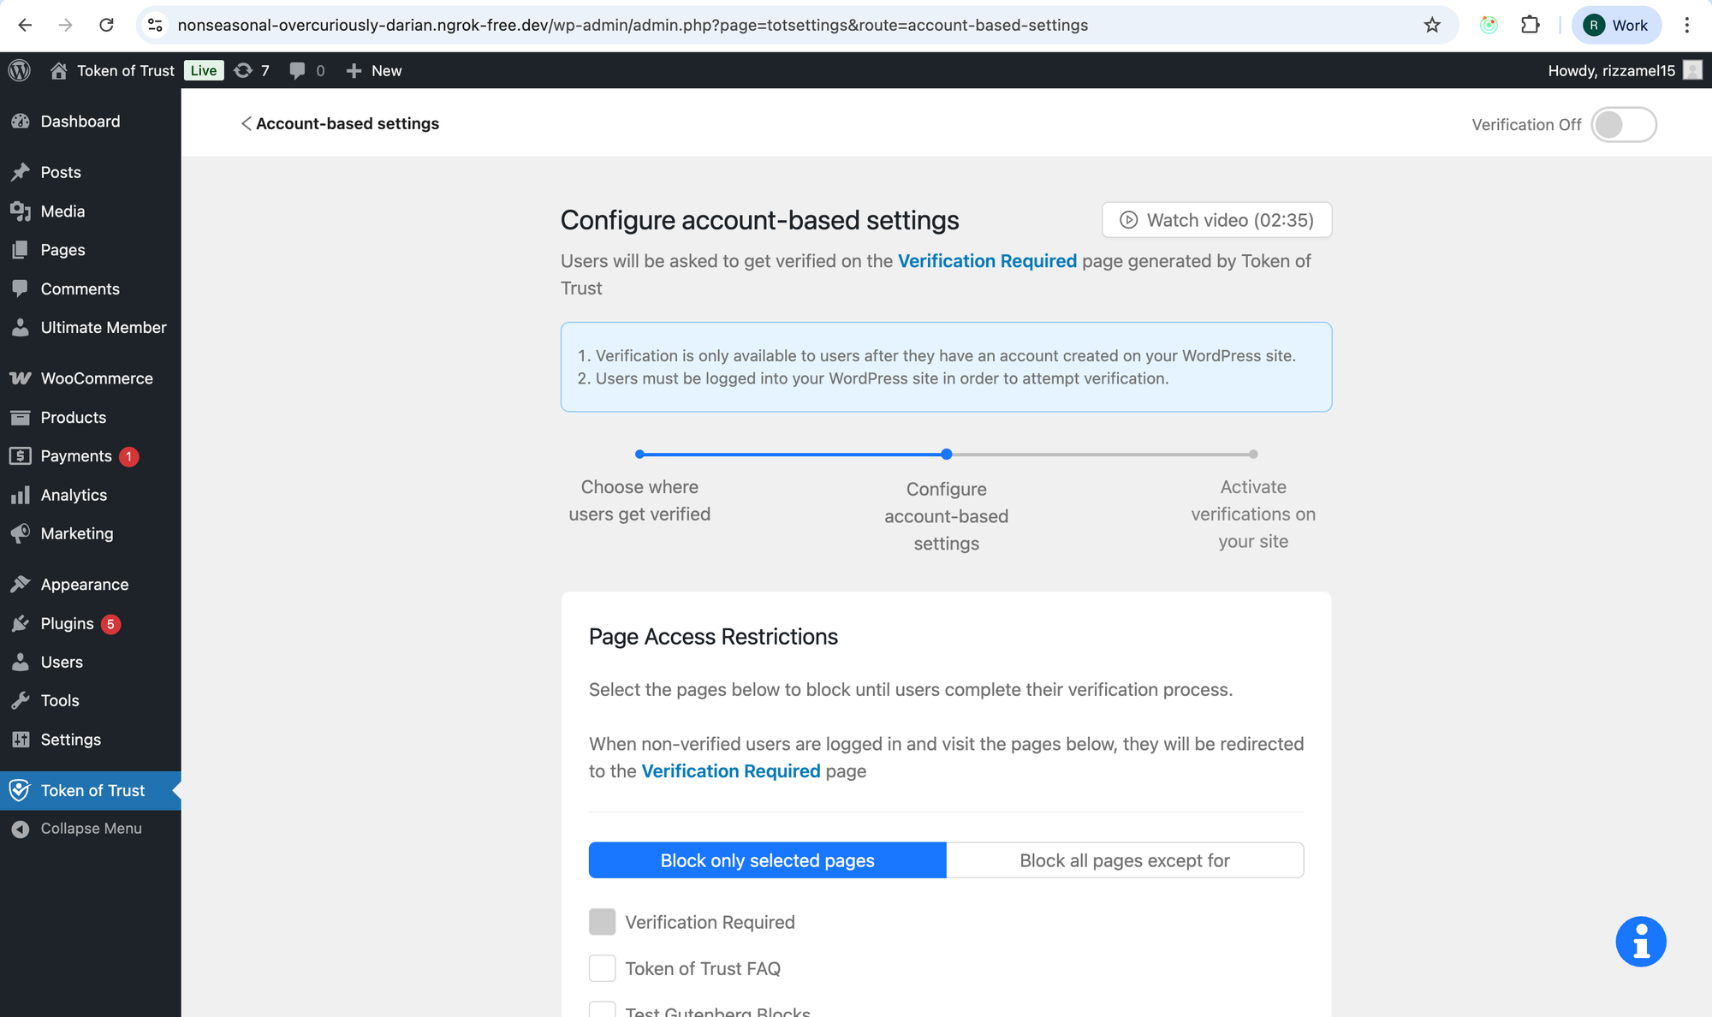Viewport: 1712px width, 1017px height.
Task: Click the WordPress logo icon
Action: (20, 70)
